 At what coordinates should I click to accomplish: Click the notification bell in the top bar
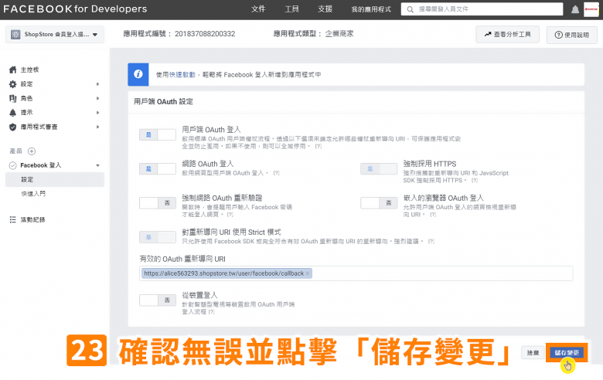pyautogui.click(x=575, y=9)
